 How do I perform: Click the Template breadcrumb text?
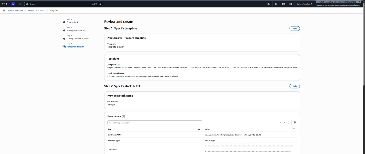click(54, 11)
